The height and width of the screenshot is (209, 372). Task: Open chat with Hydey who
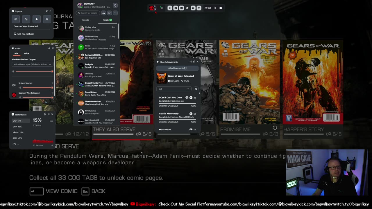(96, 28)
